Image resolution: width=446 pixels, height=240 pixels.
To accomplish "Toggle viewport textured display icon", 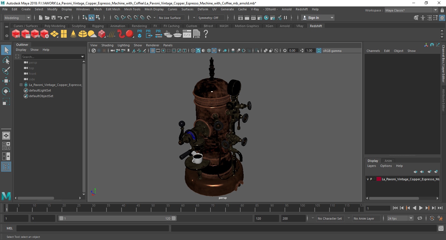I will coord(214,51).
